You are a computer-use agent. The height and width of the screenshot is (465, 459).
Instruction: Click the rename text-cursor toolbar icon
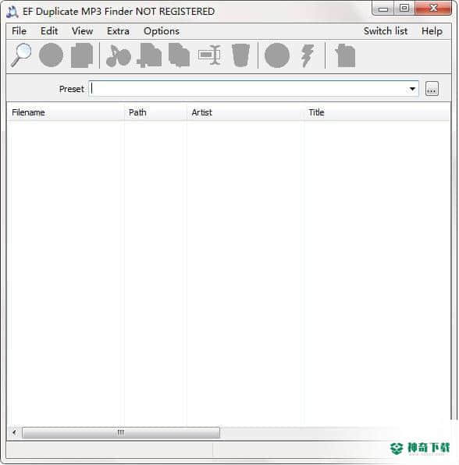coord(209,55)
